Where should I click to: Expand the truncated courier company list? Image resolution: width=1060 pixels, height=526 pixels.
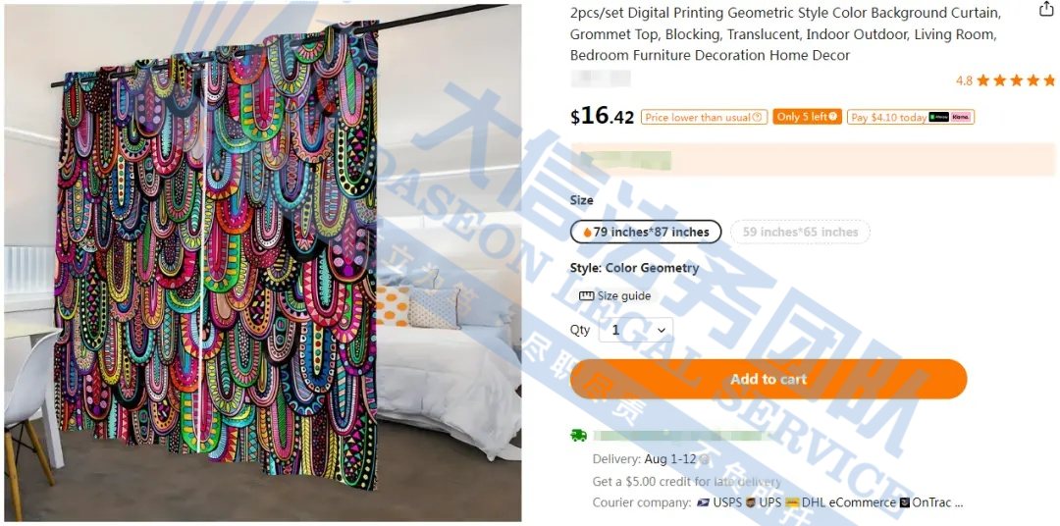[x=957, y=502]
